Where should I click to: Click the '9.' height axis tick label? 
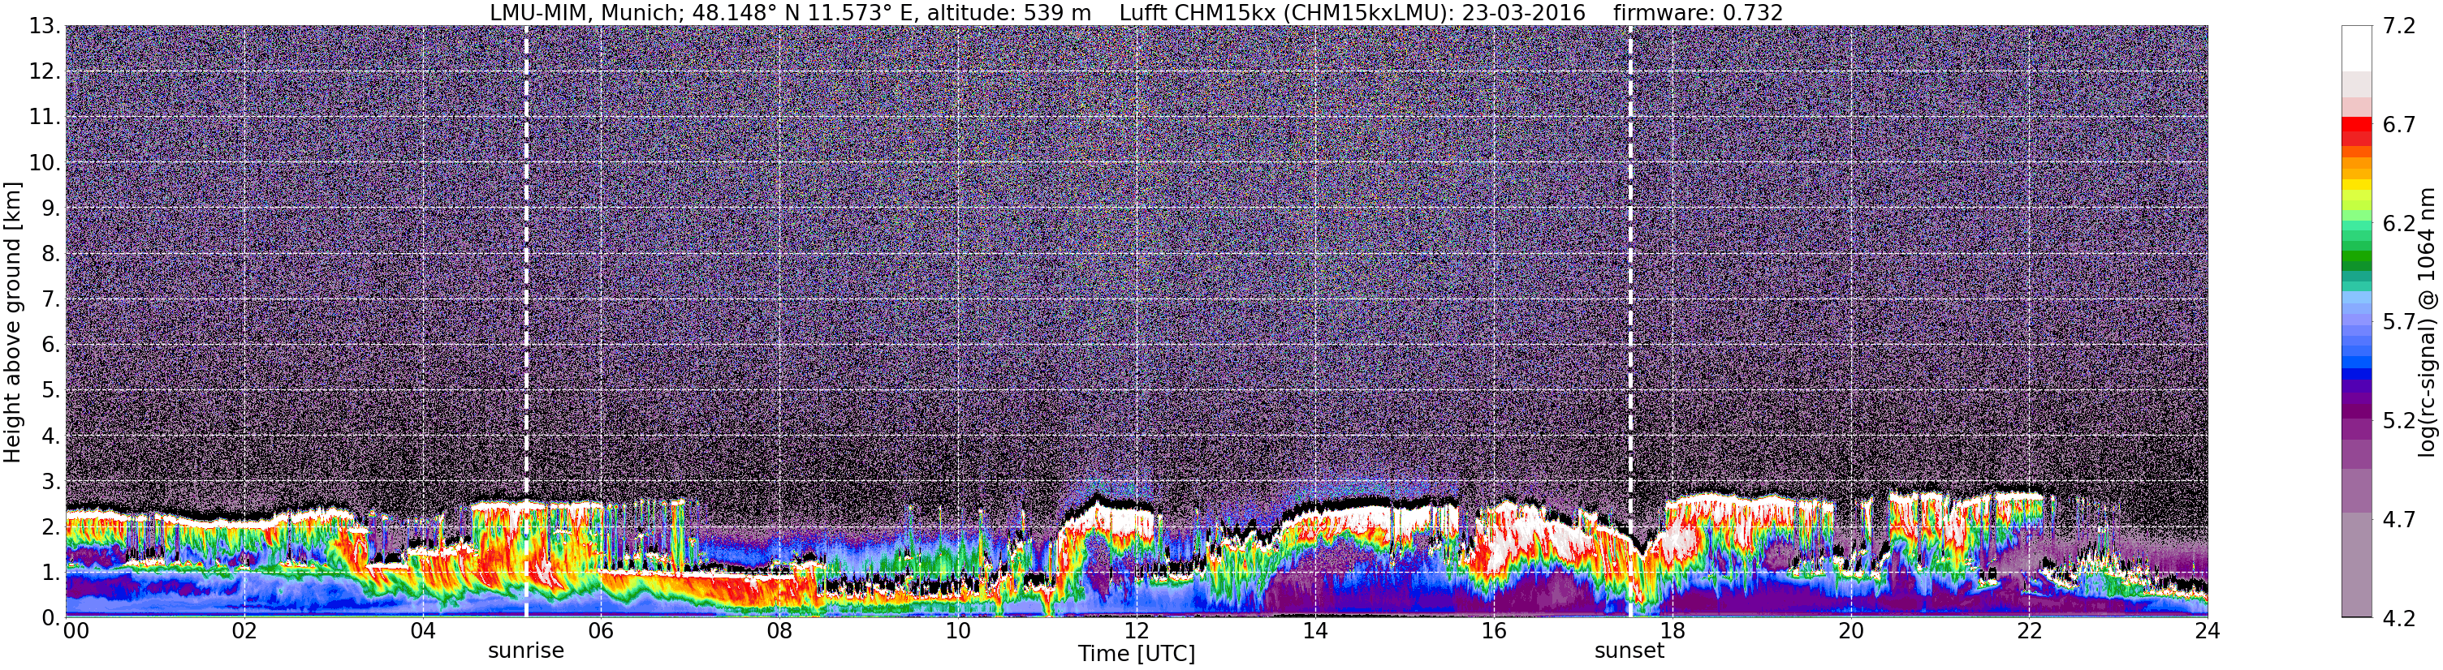[x=51, y=208]
